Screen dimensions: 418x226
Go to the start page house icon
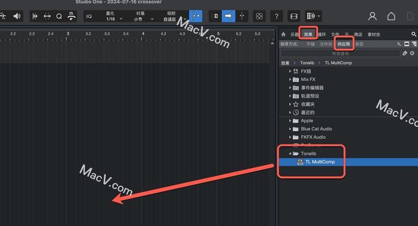pos(391,16)
